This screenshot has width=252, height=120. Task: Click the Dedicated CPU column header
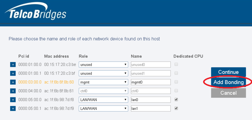coord(188,56)
